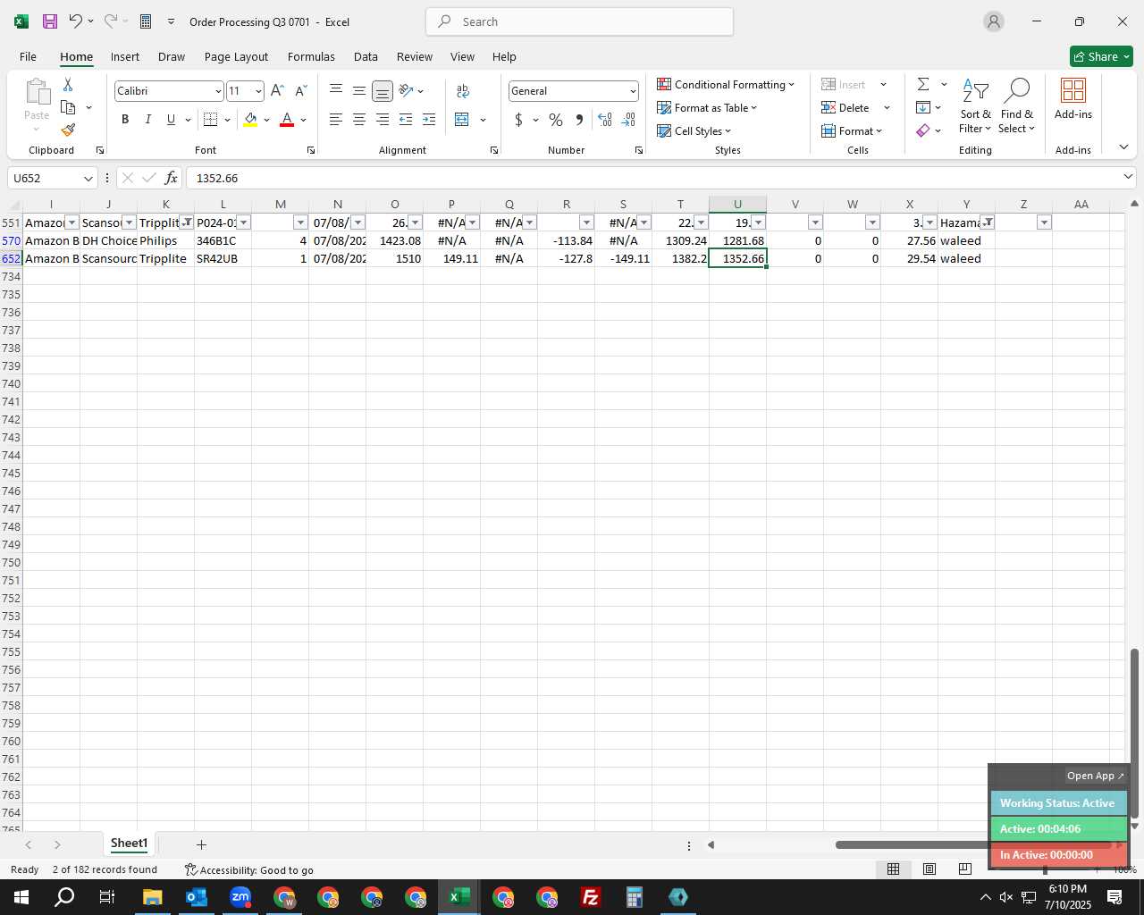Click Increase Indent icon
Screen dimensions: 1144x915
pyautogui.click(x=429, y=119)
